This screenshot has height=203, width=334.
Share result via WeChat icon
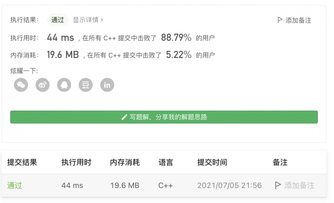(21, 85)
